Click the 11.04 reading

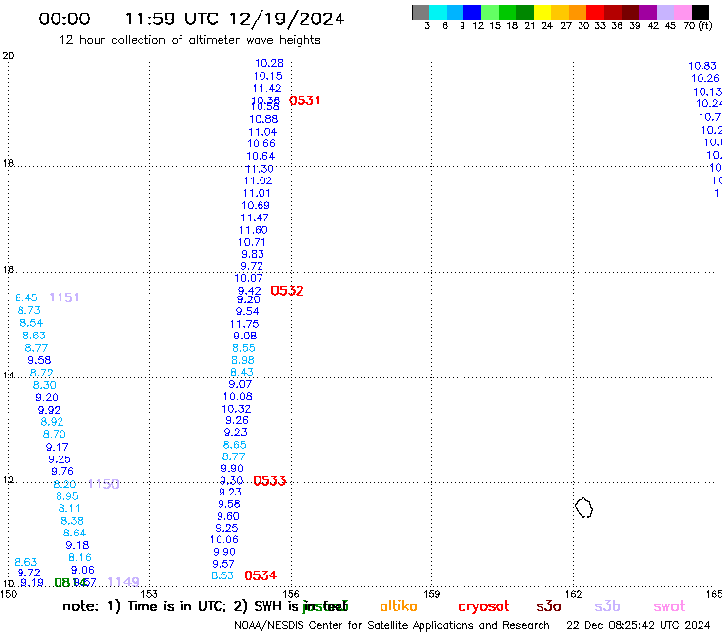click(262, 132)
